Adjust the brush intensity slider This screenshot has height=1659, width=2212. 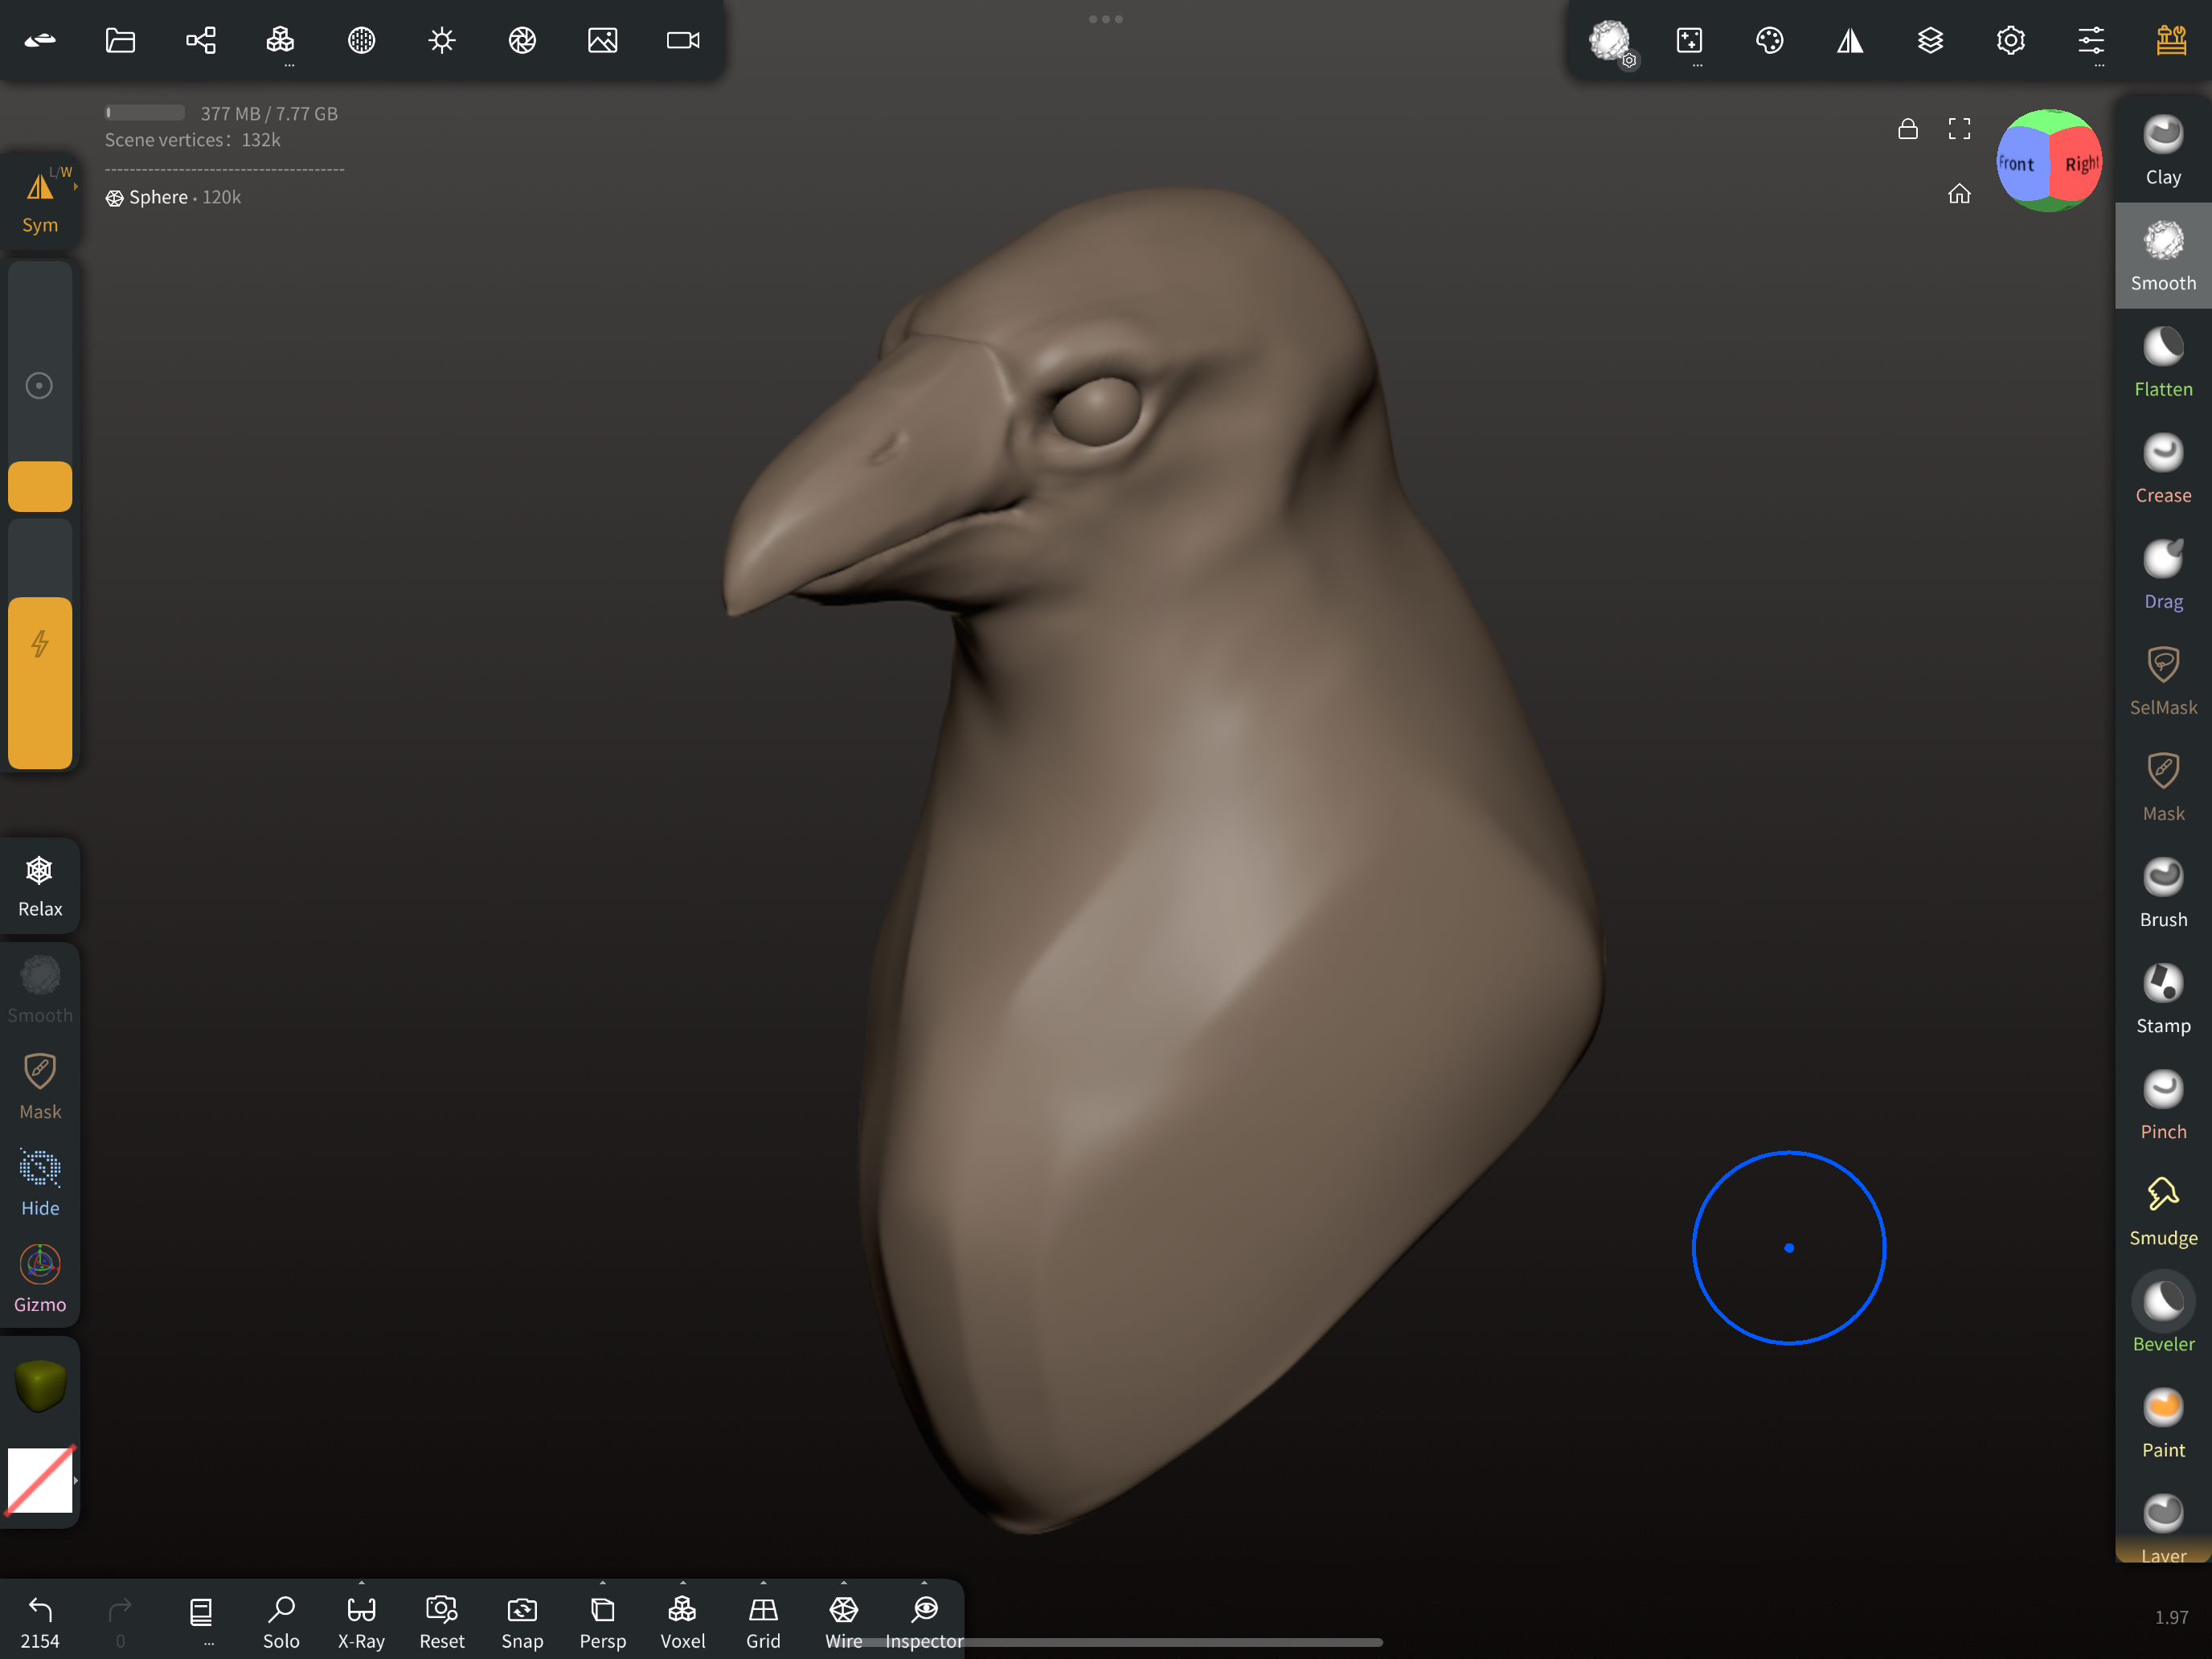[40, 644]
